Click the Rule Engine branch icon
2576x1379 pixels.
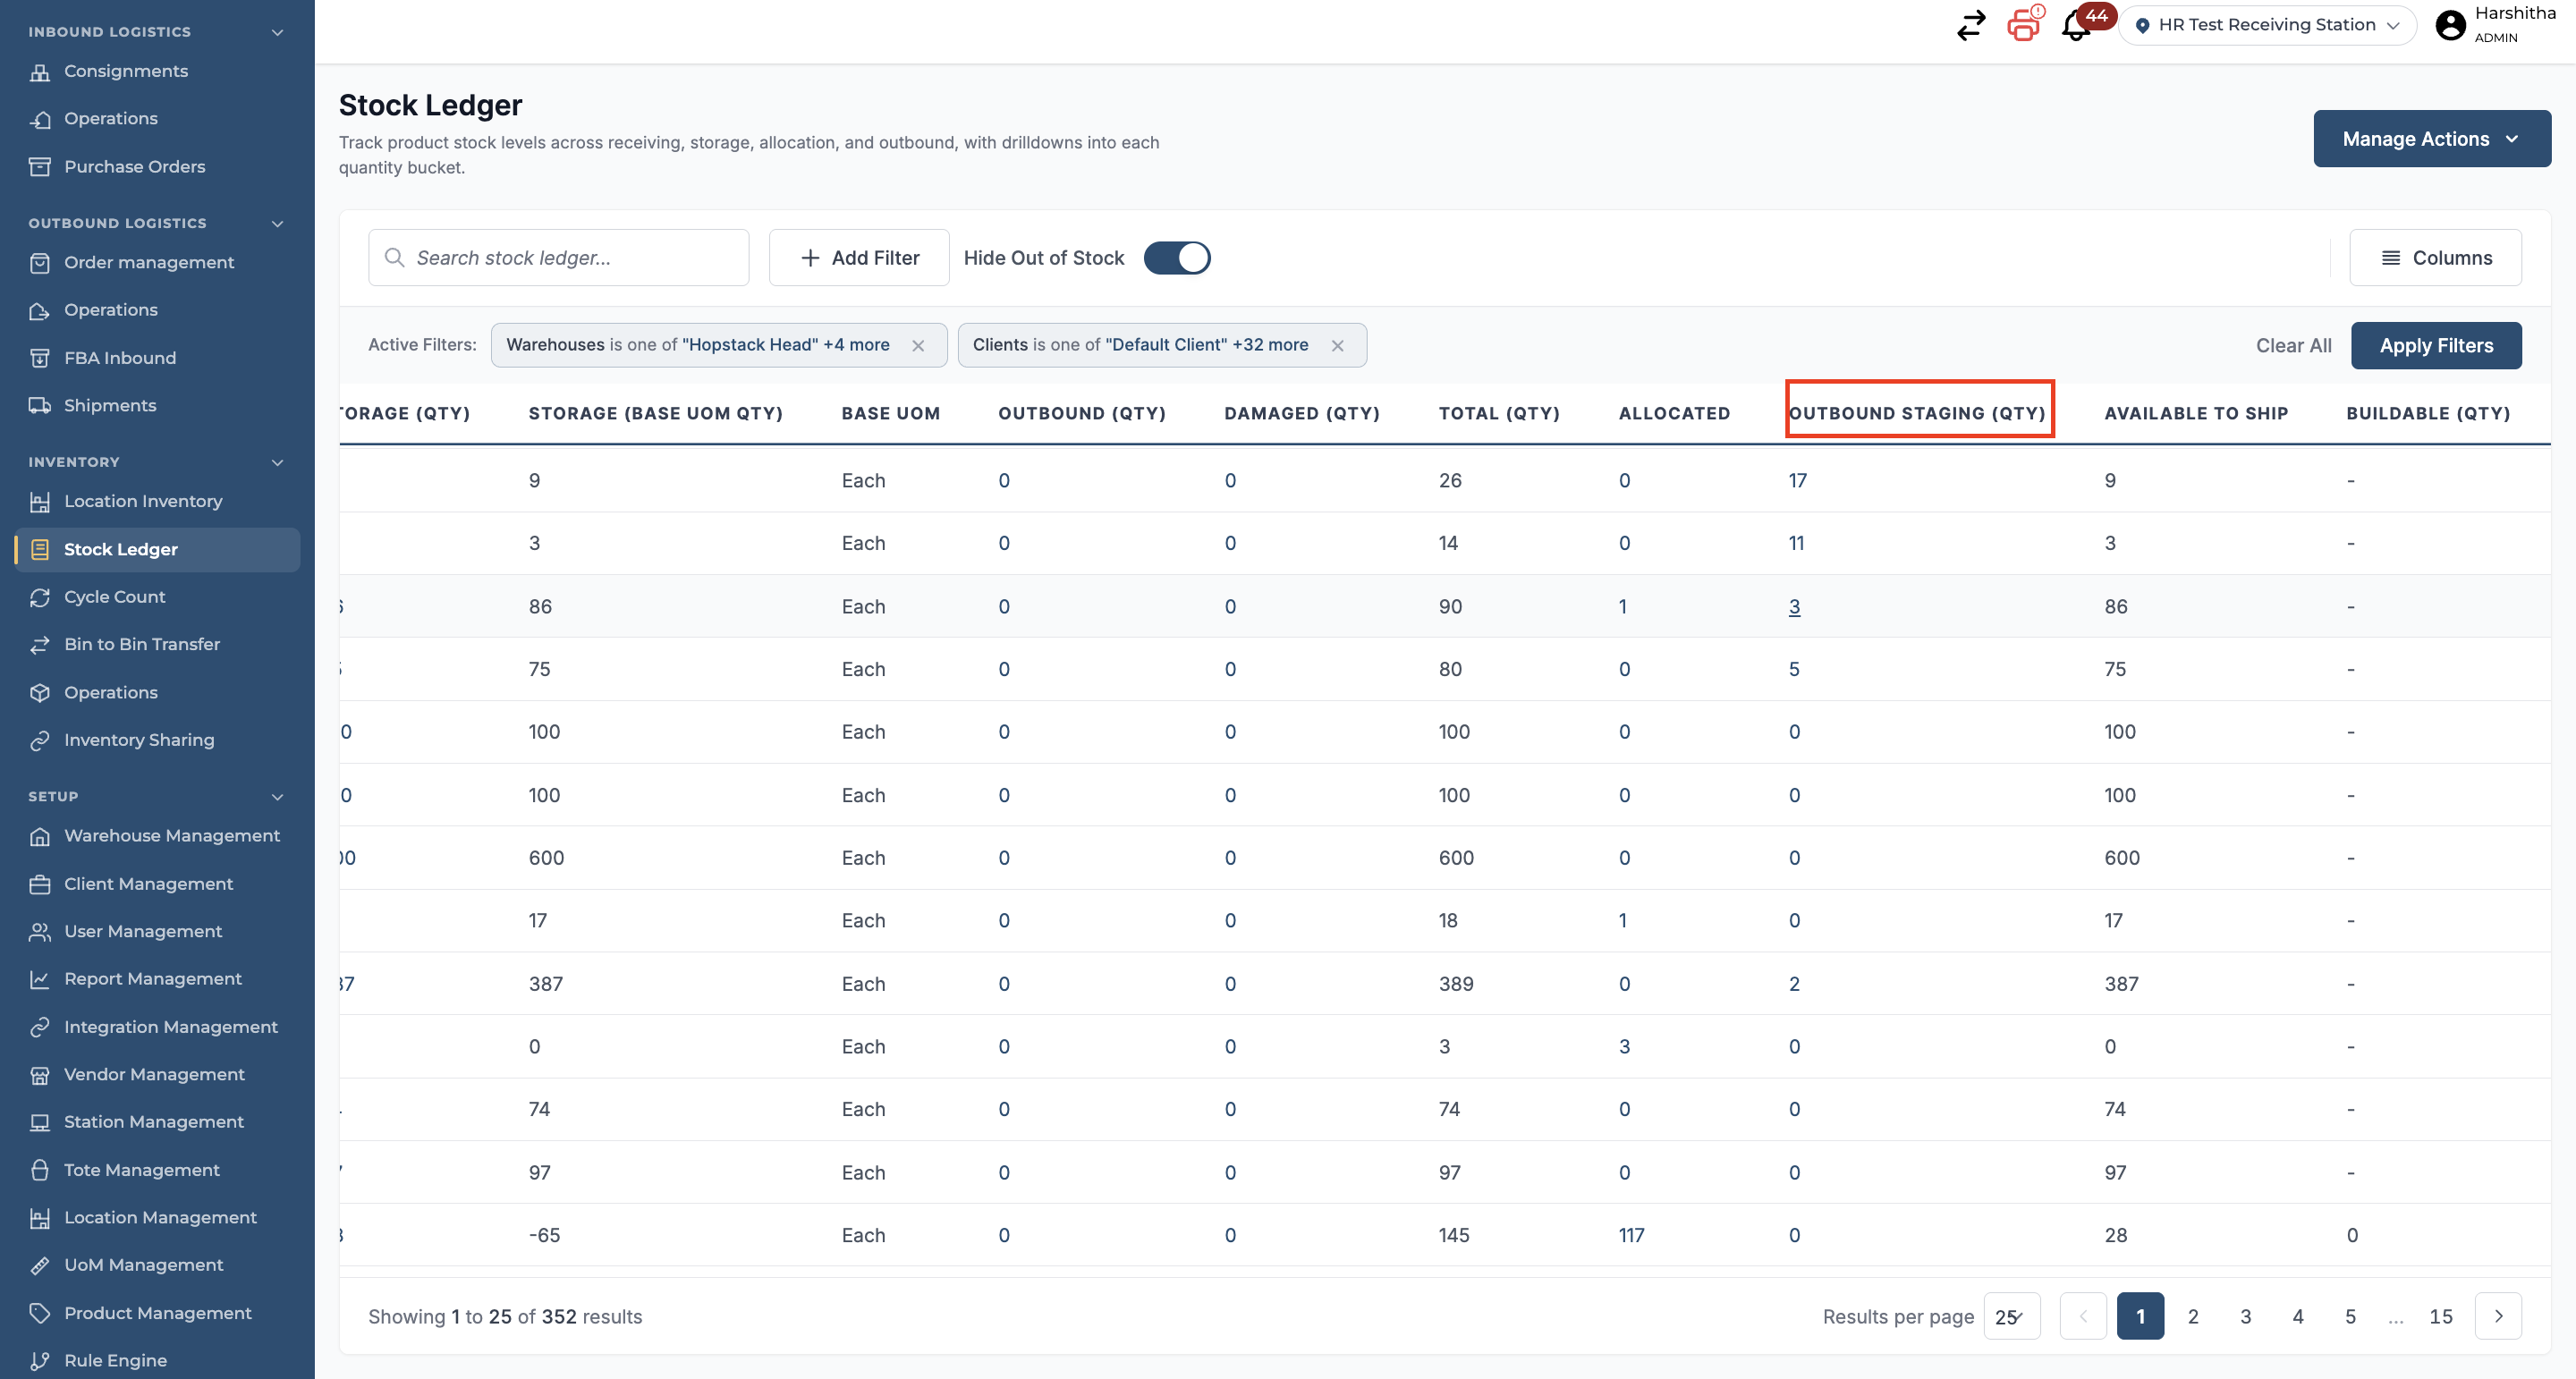pyautogui.click(x=40, y=1360)
